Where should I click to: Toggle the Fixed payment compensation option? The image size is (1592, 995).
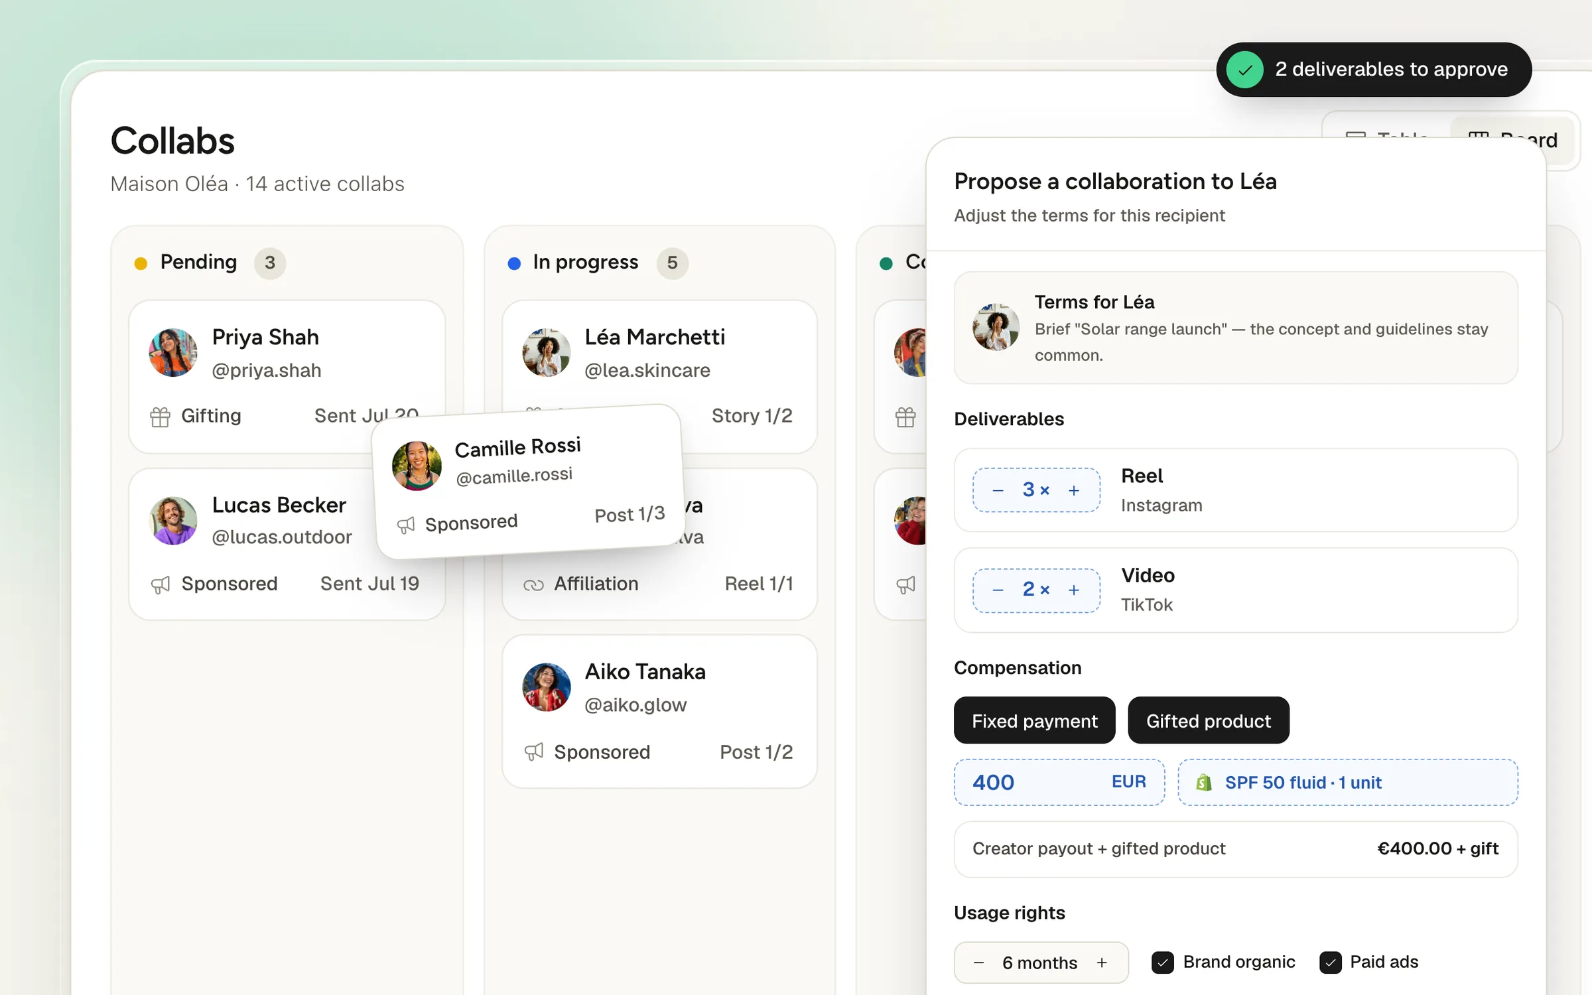tap(1035, 720)
